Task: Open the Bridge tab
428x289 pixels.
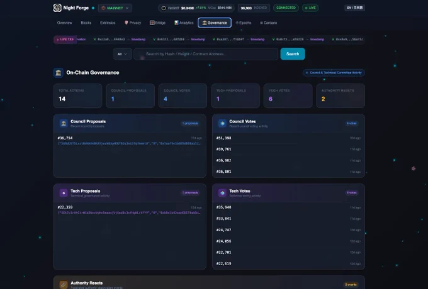Action: [x=157, y=23]
